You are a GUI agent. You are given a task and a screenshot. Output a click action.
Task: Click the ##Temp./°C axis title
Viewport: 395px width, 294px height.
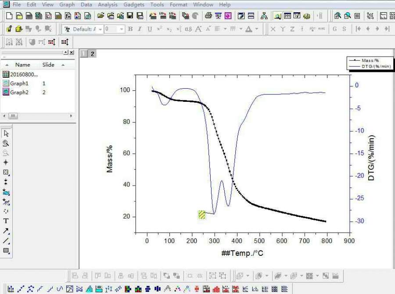[242, 253]
